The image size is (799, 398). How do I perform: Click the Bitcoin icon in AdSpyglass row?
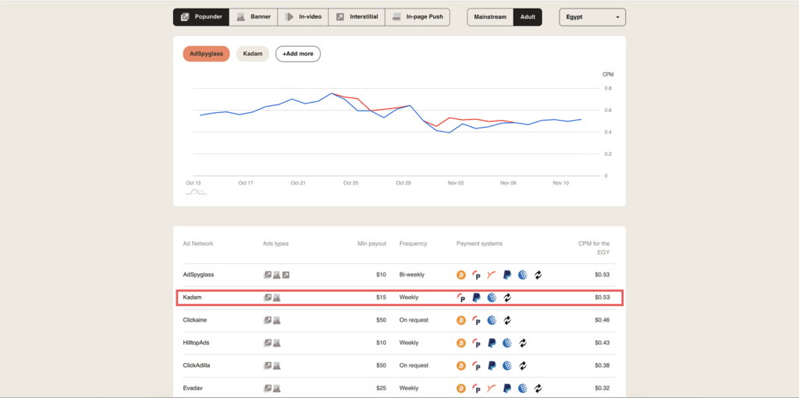click(x=461, y=275)
